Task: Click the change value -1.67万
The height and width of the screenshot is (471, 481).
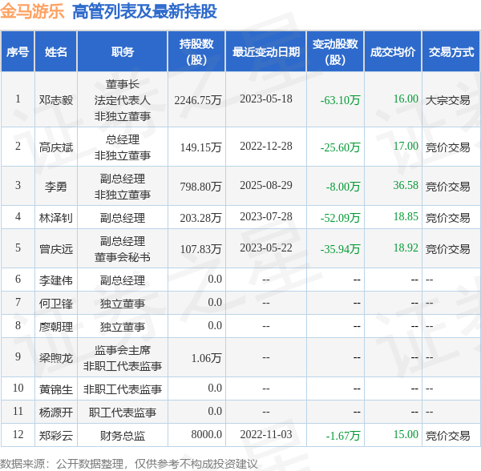Action: (x=343, y=436)
